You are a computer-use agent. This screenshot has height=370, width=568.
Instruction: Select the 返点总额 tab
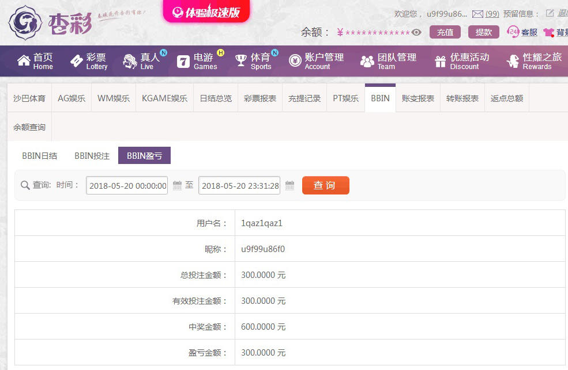pos(507,98)
